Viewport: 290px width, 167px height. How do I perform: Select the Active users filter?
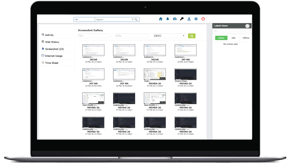[x=221, y=38]
